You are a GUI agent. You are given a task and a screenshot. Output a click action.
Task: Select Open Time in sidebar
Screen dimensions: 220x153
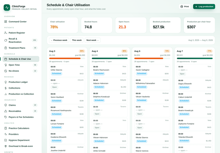[x=21, y=65]
